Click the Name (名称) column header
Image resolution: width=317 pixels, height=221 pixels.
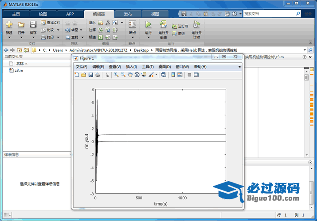tap(20, 64)
